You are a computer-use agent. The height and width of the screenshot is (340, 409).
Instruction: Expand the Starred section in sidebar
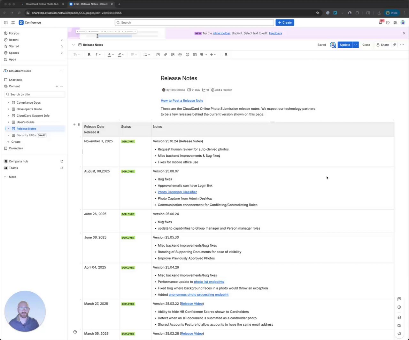pos(62,46)
